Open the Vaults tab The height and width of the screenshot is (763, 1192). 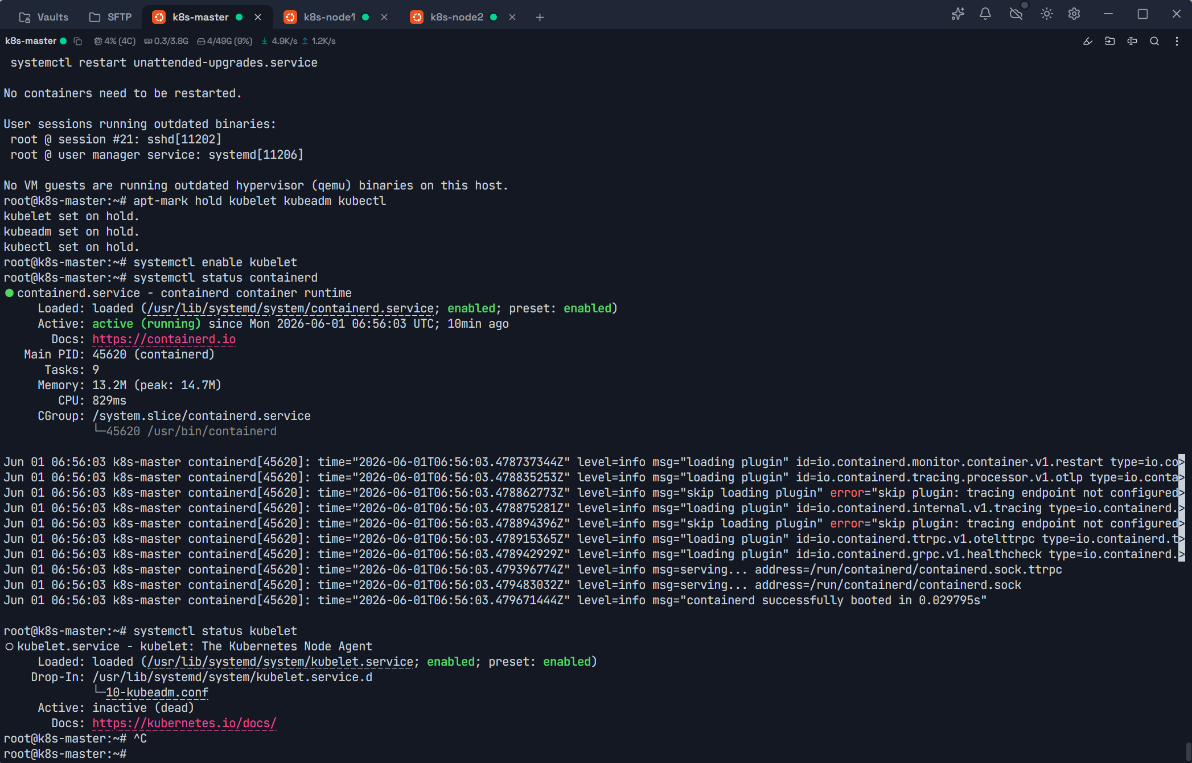coord(43,17)
